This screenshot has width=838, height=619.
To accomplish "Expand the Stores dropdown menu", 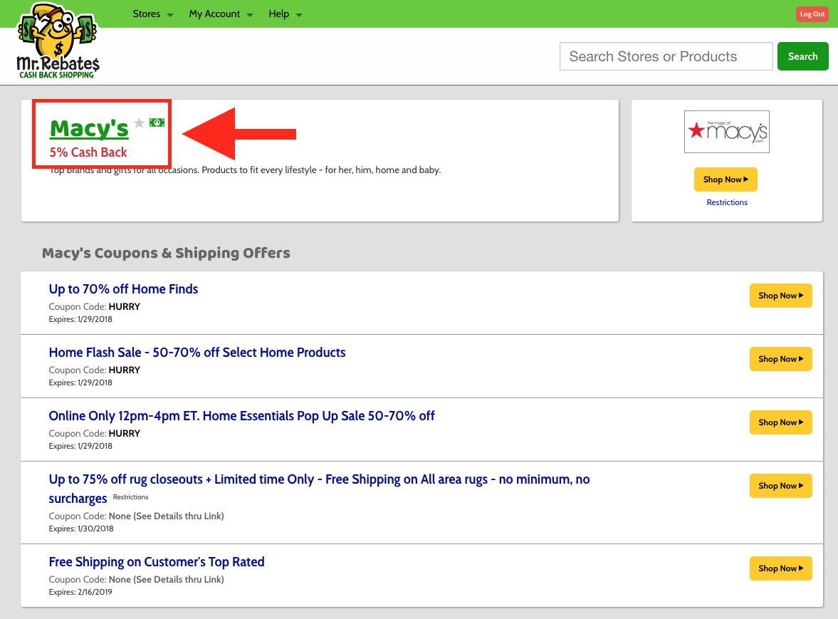I will coord(152,14).
